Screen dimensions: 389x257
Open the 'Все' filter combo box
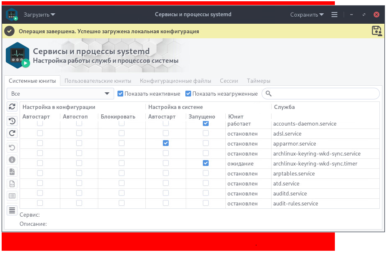click(x=60, y=94)
